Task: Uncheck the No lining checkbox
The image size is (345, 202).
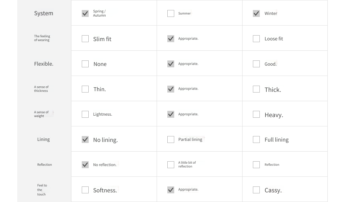Action: point(85,140)
